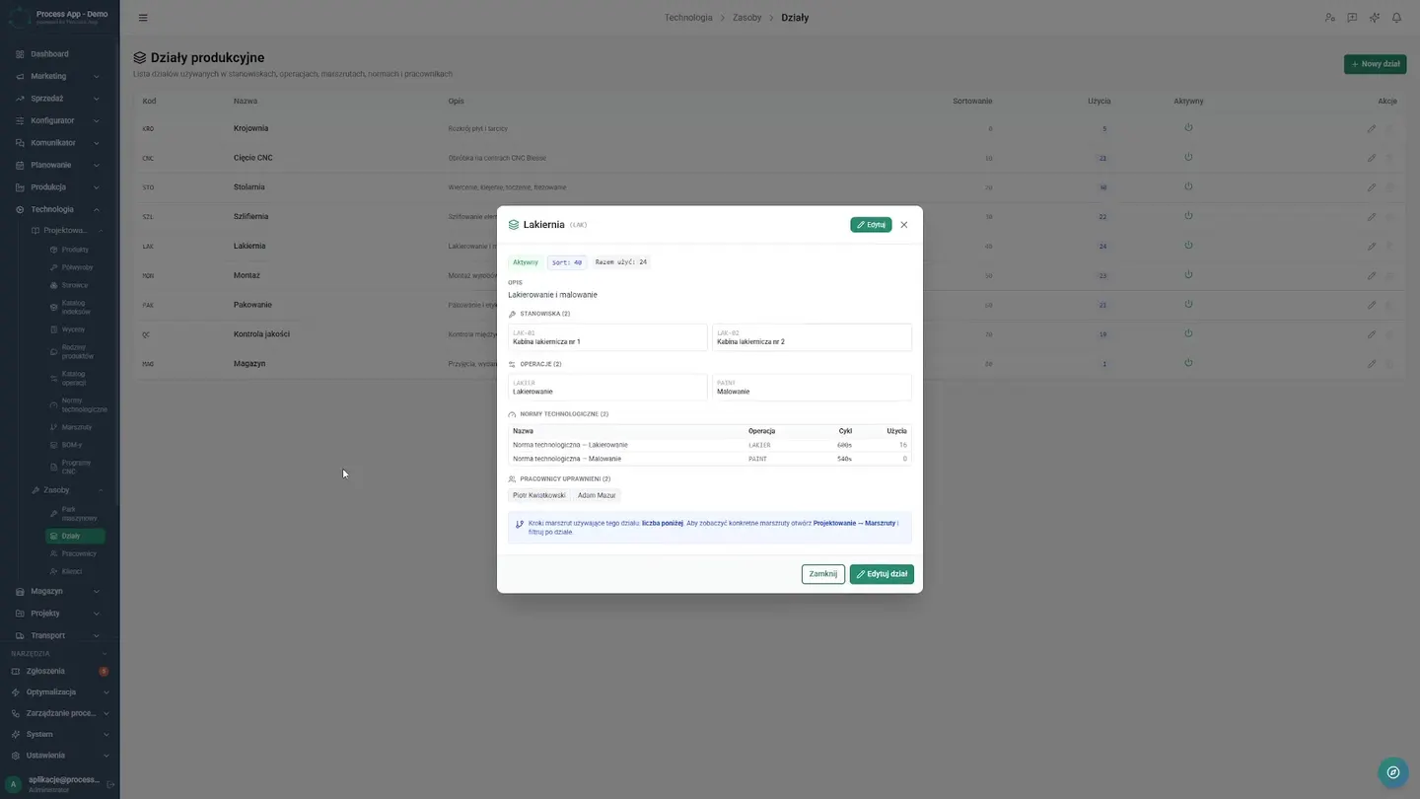Image resolution: width=1420 pixels, height=799 pixels.
Task: Click the compass help button at bottom right
Action: [1393, 772]
